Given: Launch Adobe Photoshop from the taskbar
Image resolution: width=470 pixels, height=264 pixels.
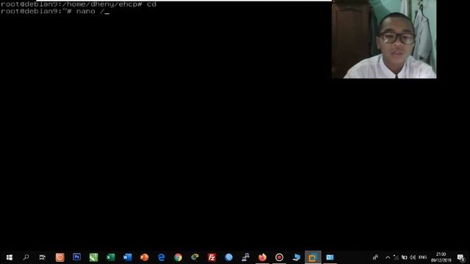Looking at the screenshot, I should click(x=76, y=257).
